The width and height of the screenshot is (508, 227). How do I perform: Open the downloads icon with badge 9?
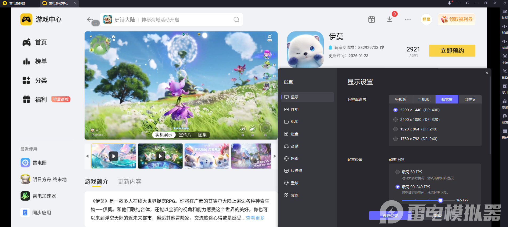(x=390, y=19)
